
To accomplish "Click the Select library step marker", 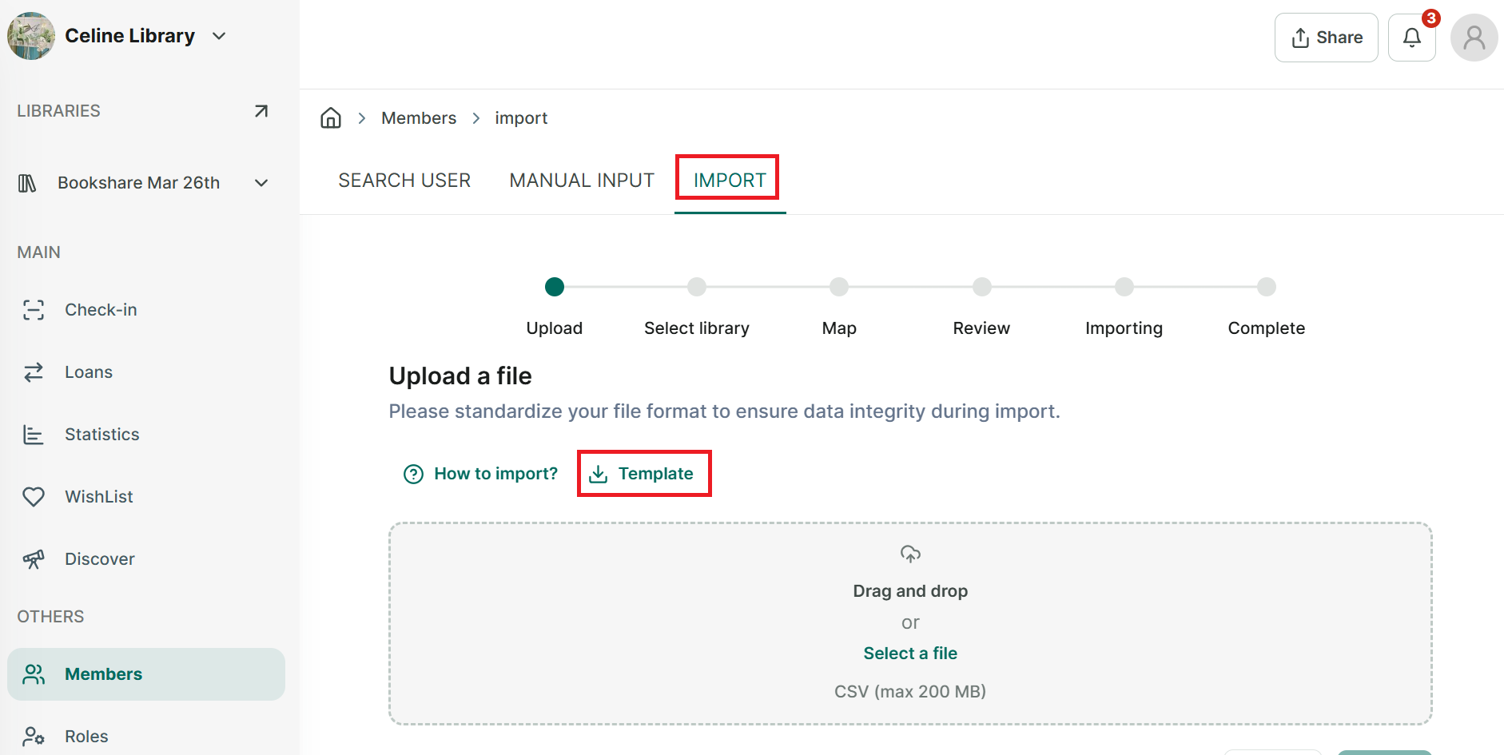I will click(x=697, y=287).
